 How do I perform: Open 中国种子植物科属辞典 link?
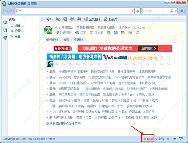73,72
